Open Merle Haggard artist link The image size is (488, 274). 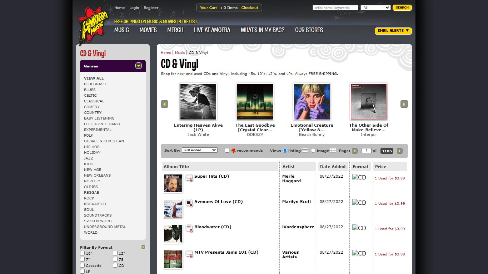pos(292,178)
